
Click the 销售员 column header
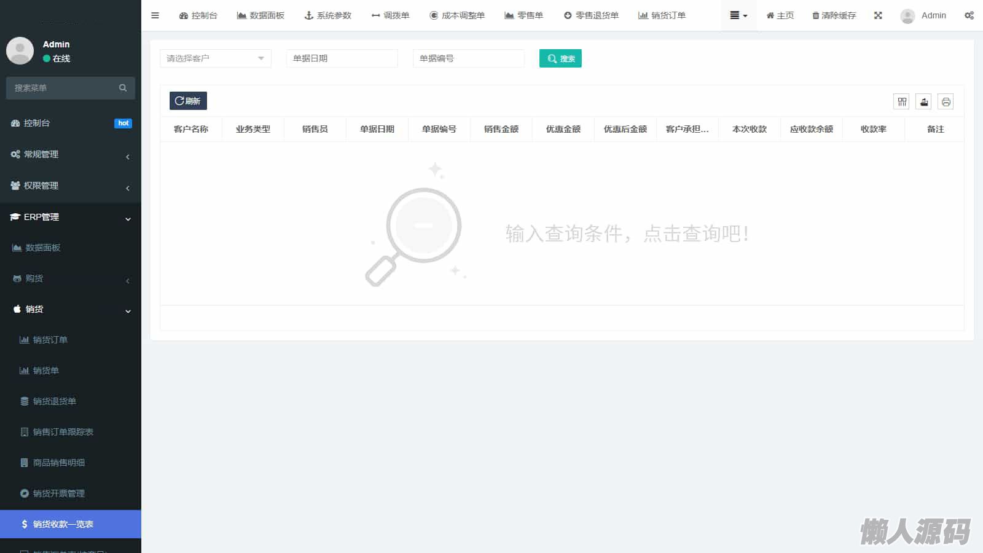point(315,129)
